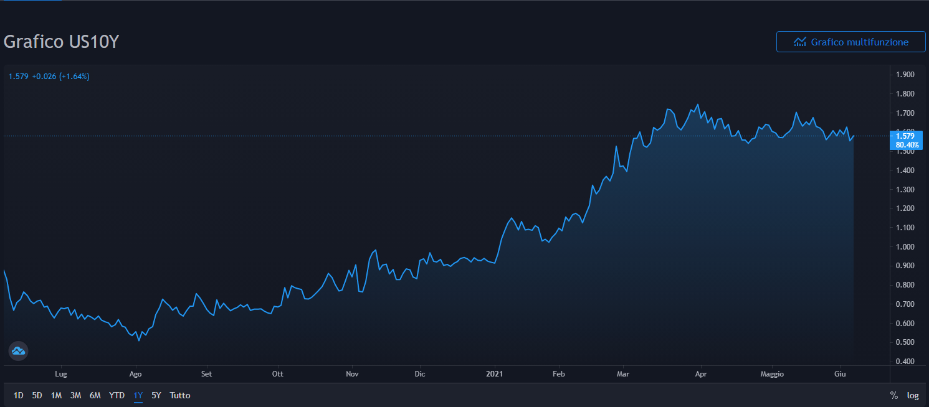Click the 1.579 +0.026 quote legend
Screen dimensions: 929x407
pos(49,77)
